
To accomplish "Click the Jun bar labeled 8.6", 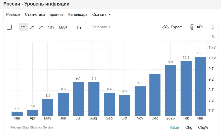I will click(x=63, y=104).
